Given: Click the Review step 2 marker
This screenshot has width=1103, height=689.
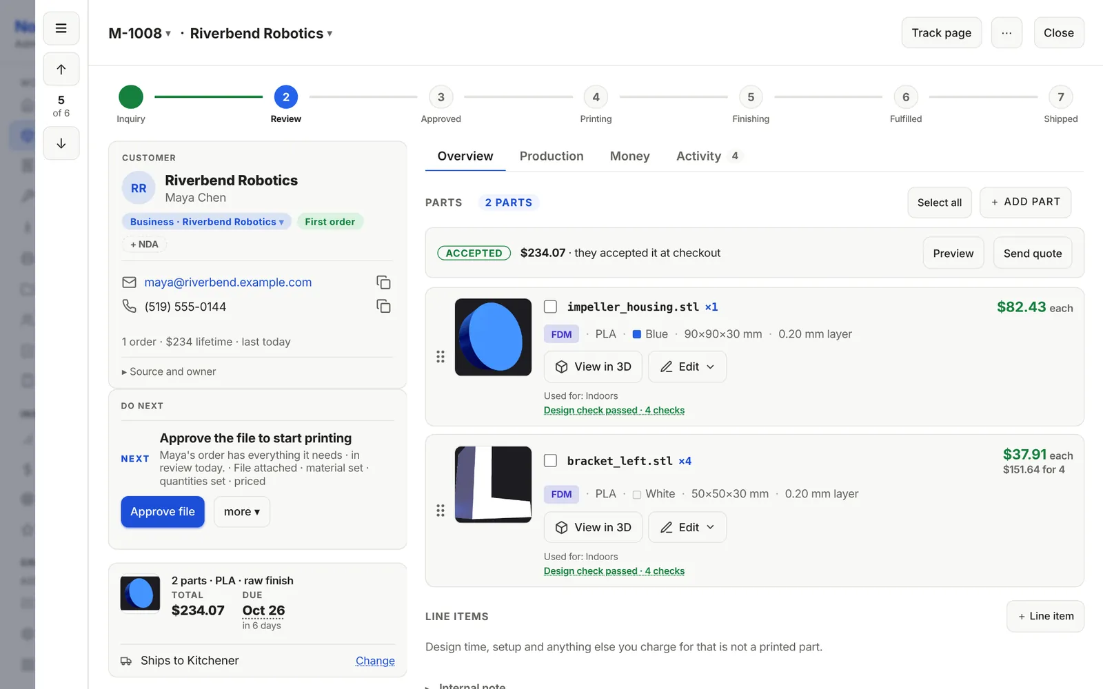Looking at the screenshot, I should [286, 97].
